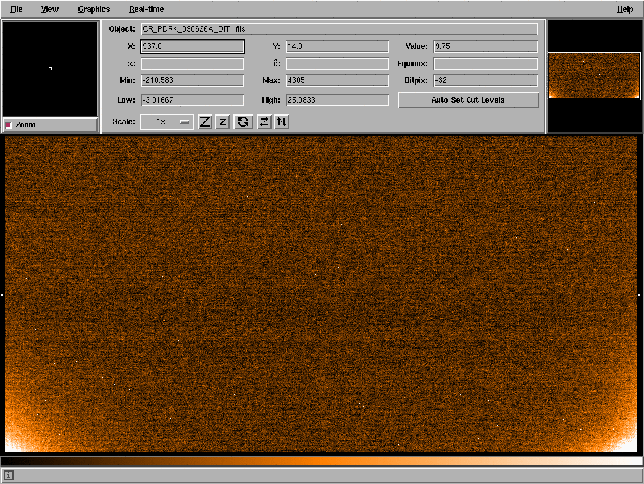Image resolution: width=644 pixels, height=484 pixels.
Task: Open the Scale 1x dropdown
Action: [167, 122]
